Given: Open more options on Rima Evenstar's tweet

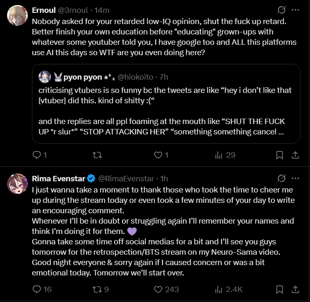Looking at the screenshot, I should pyautogui.click(x=295, y=178).
